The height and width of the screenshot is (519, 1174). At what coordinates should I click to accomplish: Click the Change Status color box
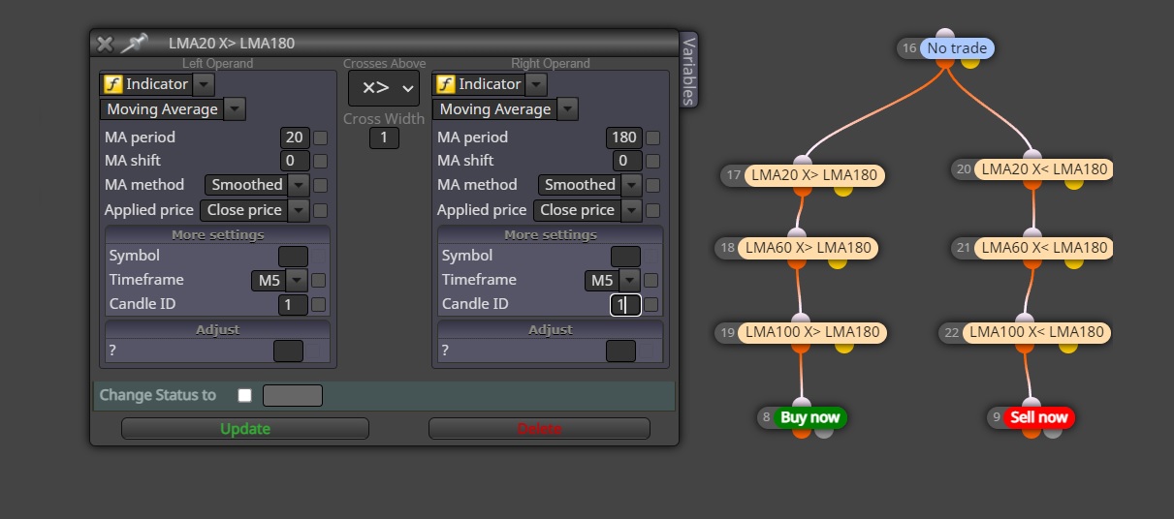(x=293, y=395)
